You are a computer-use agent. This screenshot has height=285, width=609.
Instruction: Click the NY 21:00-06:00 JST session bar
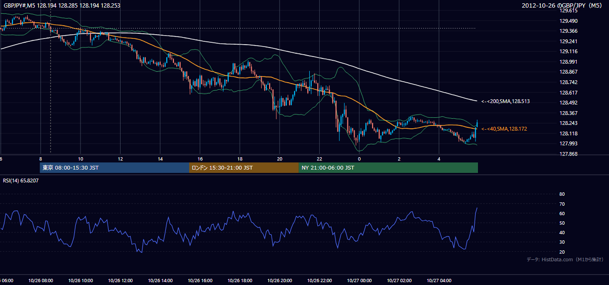coord(388,168)
